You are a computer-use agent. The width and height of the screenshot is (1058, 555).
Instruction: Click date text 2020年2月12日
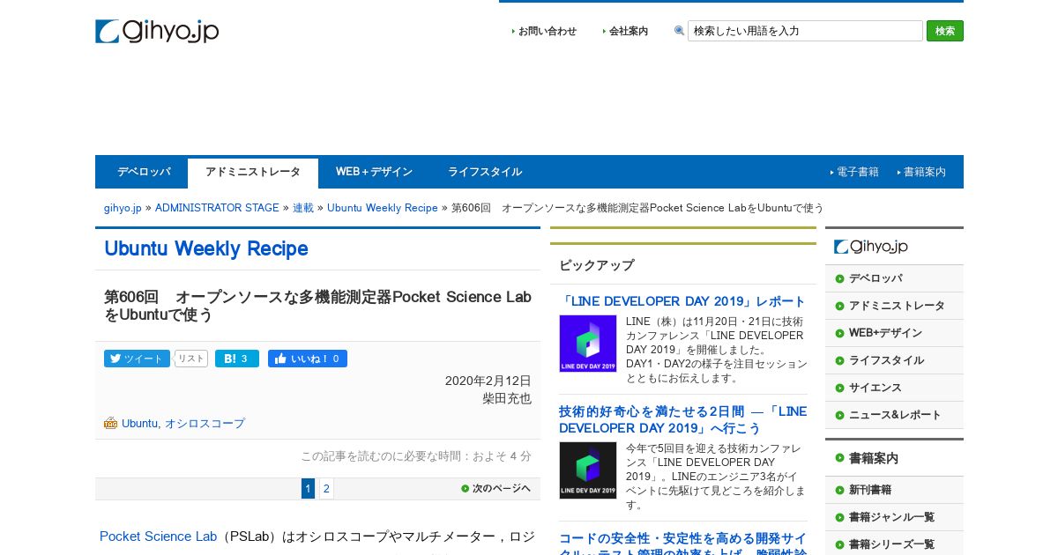tap(488, 381)
